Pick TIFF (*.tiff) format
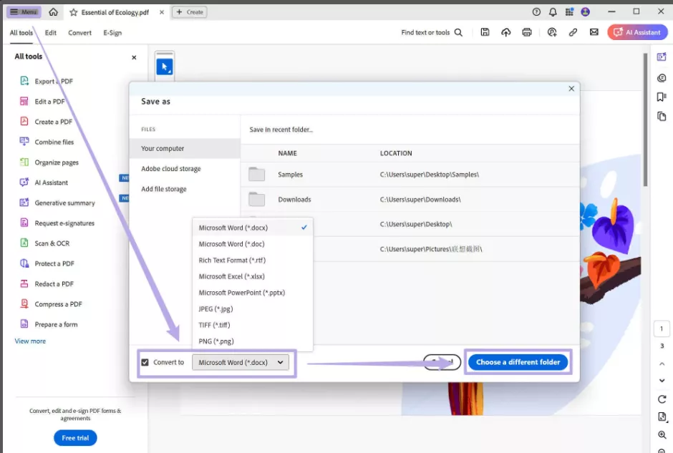The image size is (673, 453). pyautogui.click(x=253, y=325)
